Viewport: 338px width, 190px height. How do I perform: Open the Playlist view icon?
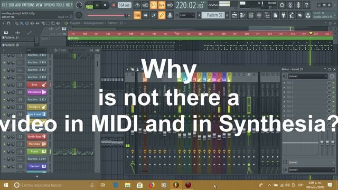coord(234,15)
